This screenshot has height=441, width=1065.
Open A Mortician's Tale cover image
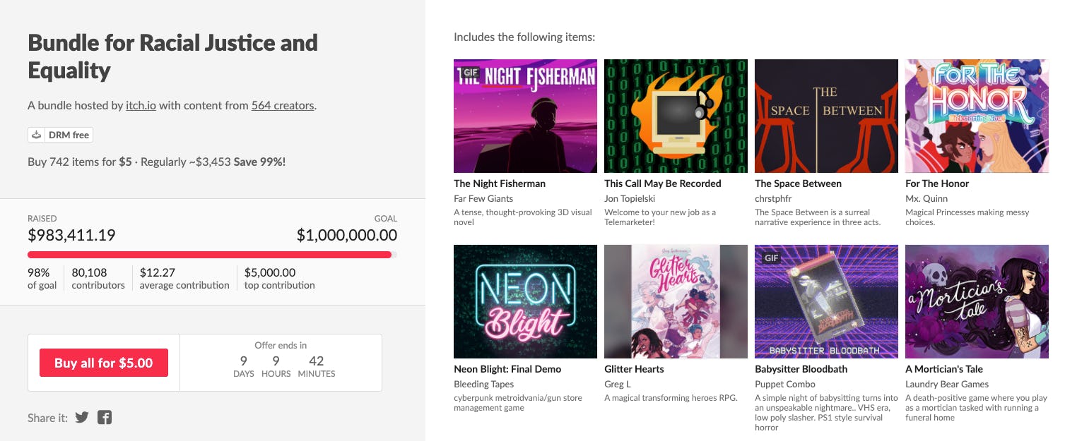(977, 301)
